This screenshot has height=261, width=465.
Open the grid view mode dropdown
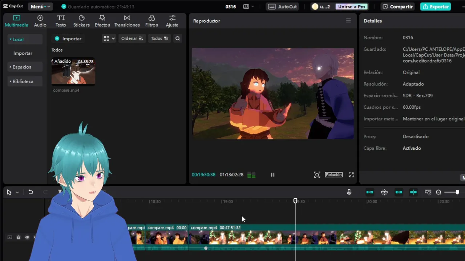click(x=109, y=38)
